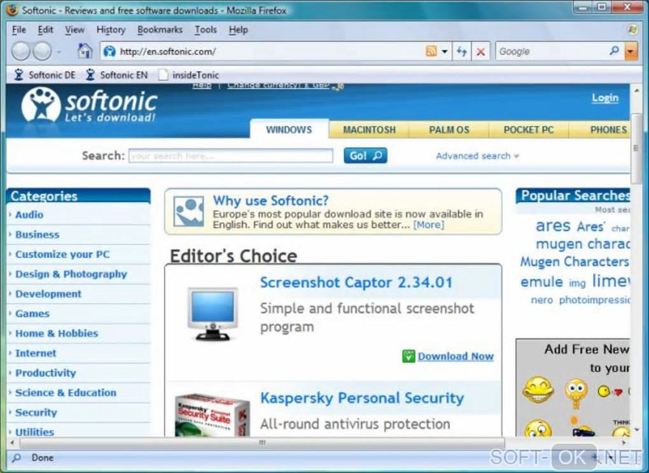
Task: Click the horizontal scrollbar thumb
Action: coord(262,443)
